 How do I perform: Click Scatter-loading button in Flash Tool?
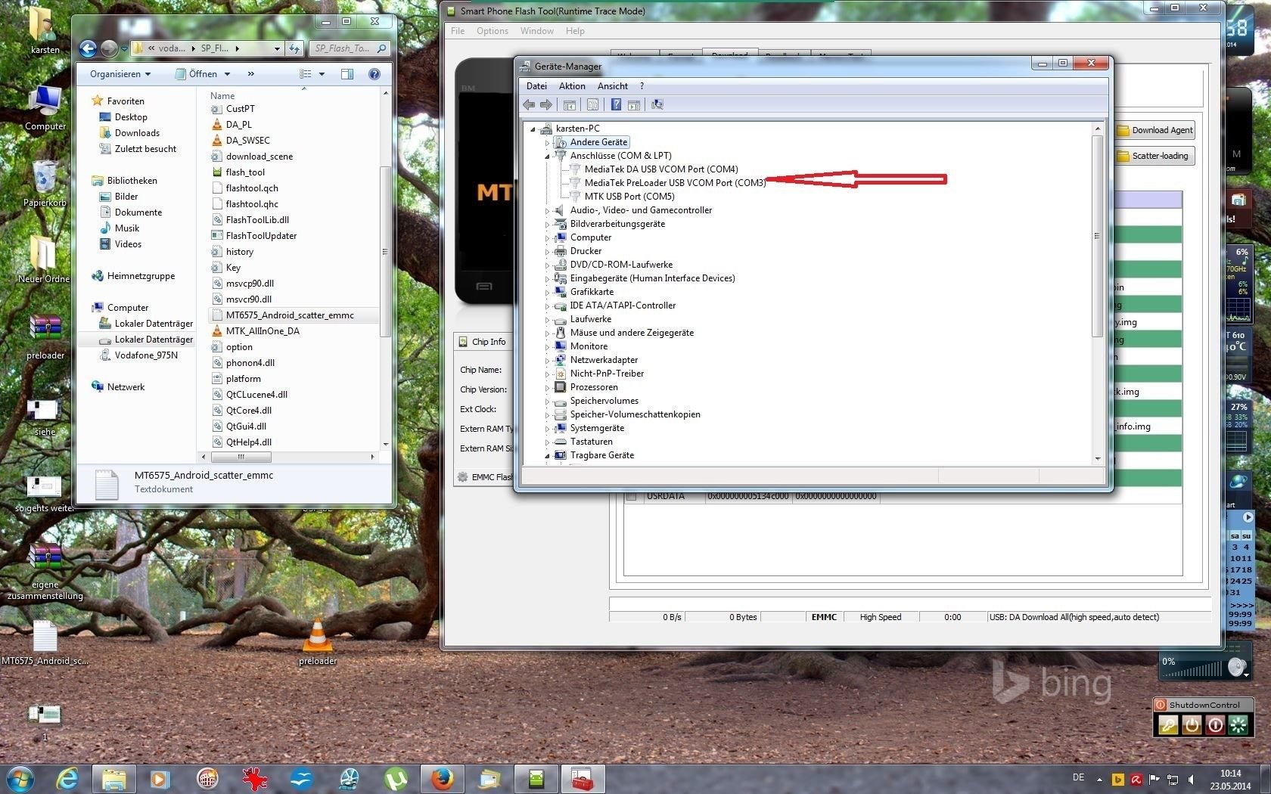pos(1155,156)
